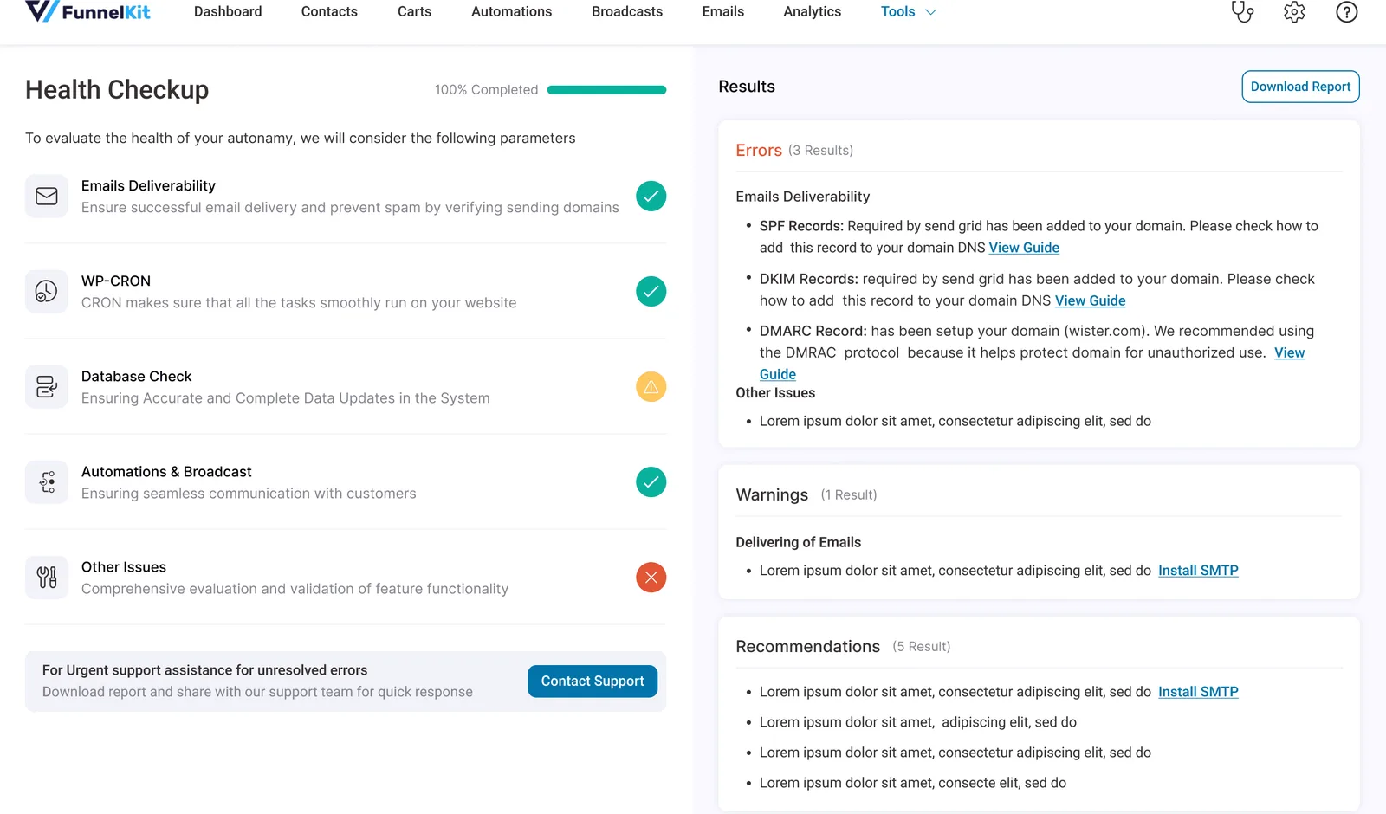Expand the Tools menu chevron
Viewport: 1386px width, 814px height.
(x=931, y=12)
